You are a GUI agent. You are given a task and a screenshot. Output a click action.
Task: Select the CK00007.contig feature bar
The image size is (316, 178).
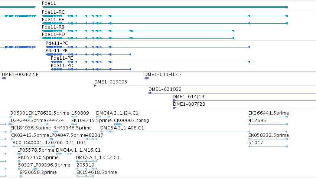(x=118, y=124)
